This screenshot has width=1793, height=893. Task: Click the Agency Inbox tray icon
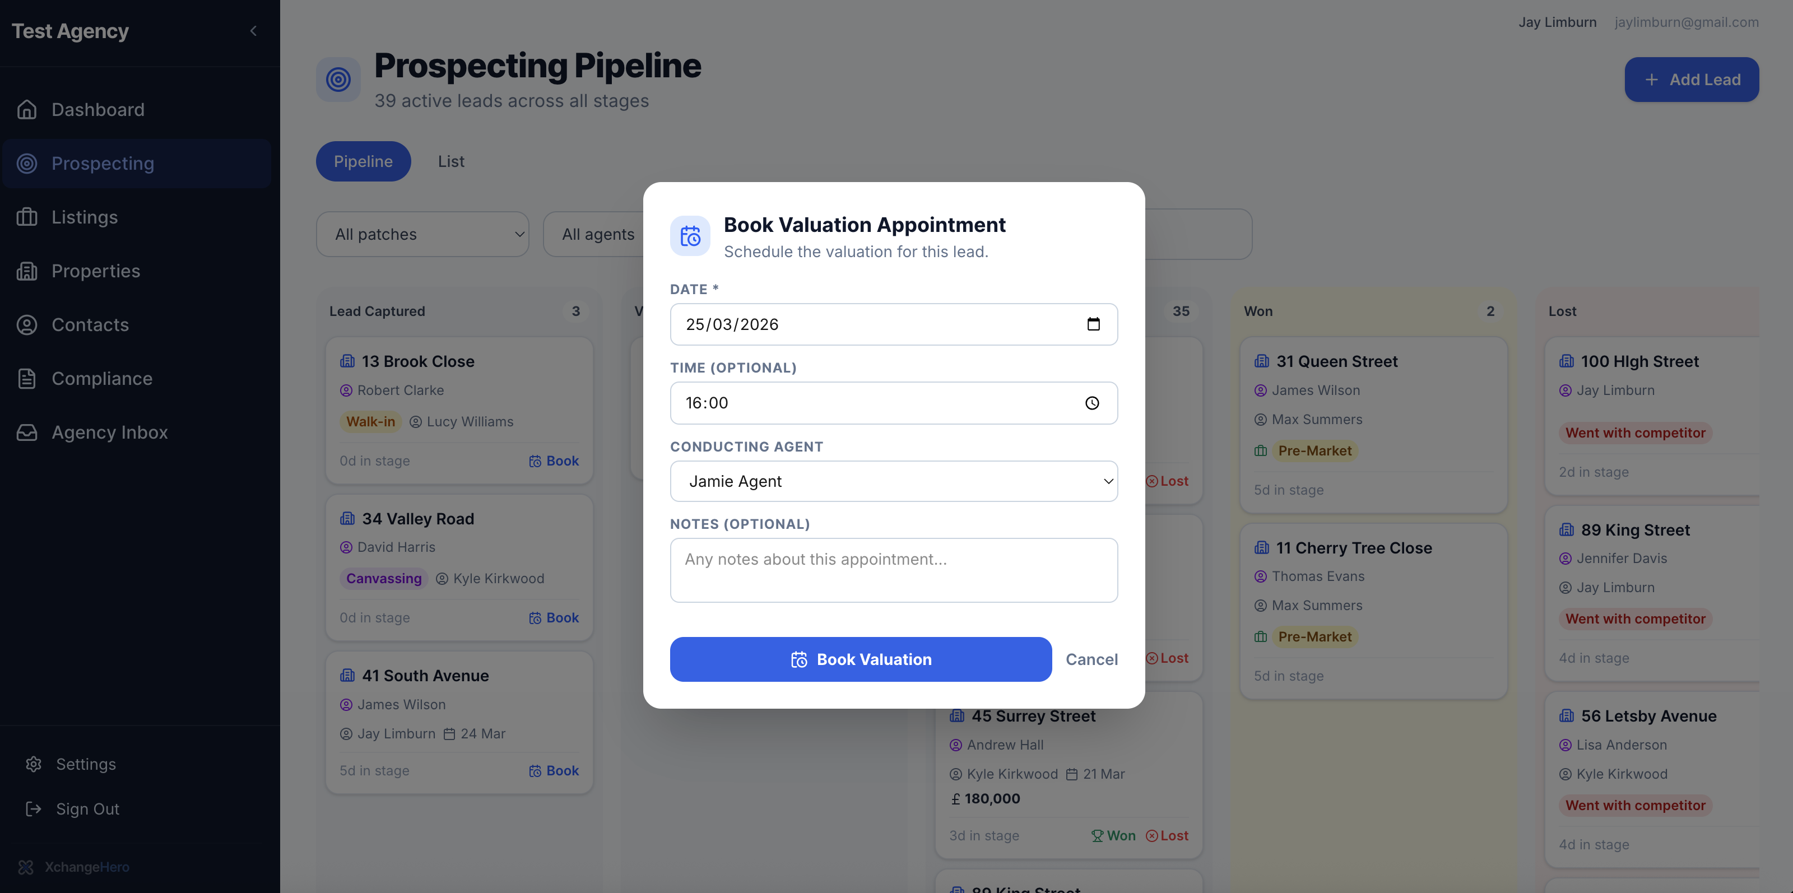coord(26,432)
